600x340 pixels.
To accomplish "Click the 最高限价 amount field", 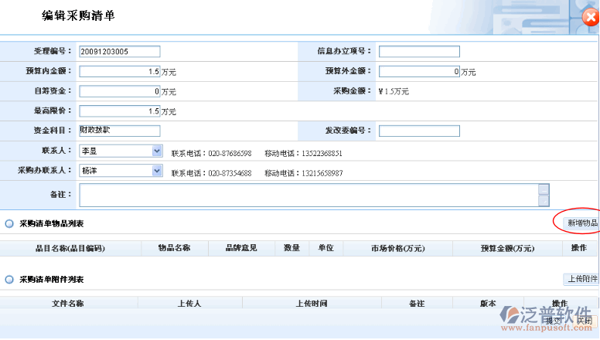I will 119,111.
